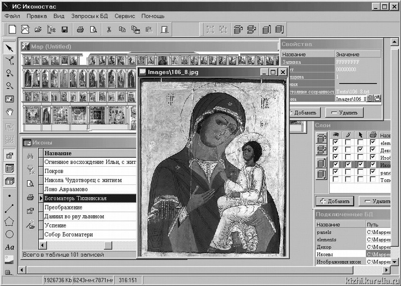This screenshot has height=286, width=401.
Task: Open file browse icon in Свойства row
Action: (x=377, y=99)
